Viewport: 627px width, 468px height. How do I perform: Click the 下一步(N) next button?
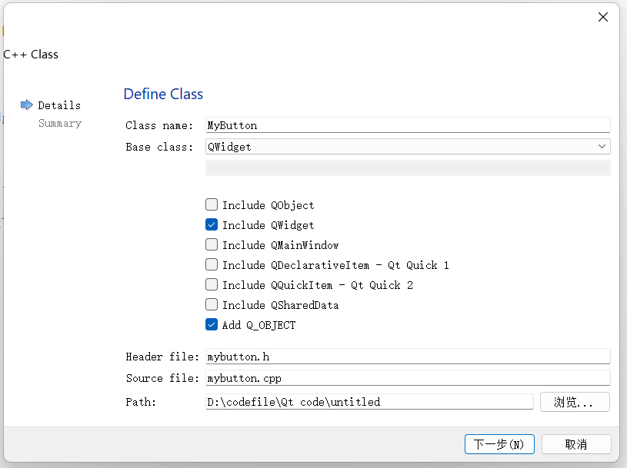(x=499, y=444)
